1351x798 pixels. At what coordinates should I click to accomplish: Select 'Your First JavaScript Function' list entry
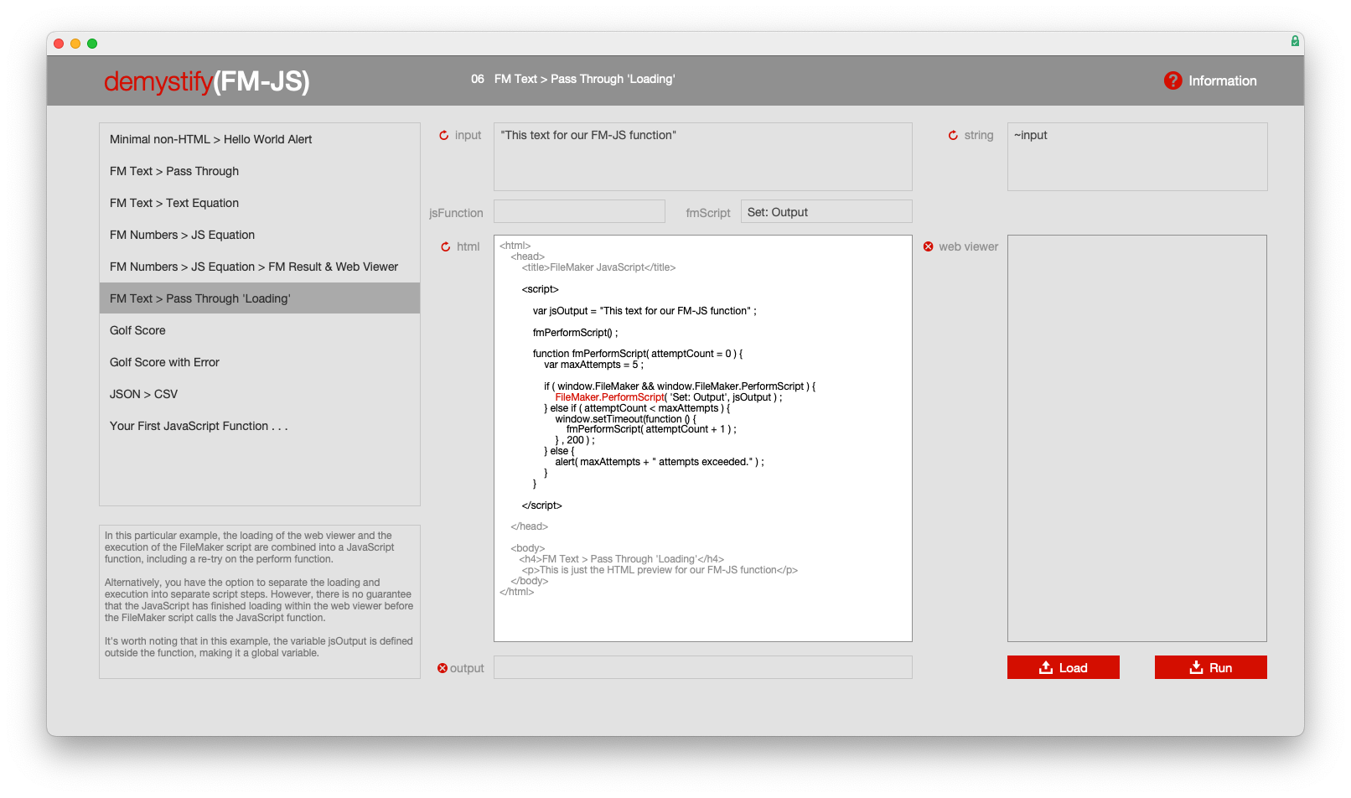[x=199, y=426]
